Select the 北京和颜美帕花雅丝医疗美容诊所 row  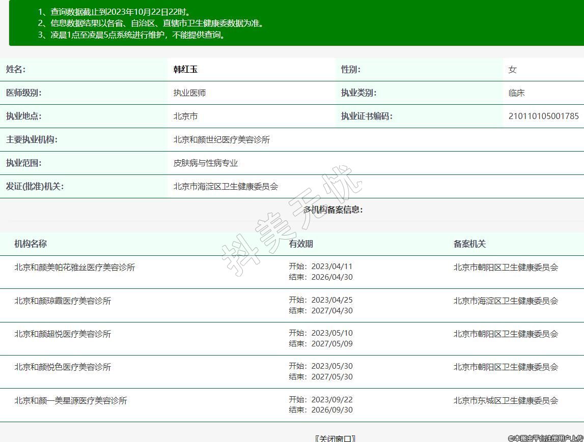click(75, 267)
